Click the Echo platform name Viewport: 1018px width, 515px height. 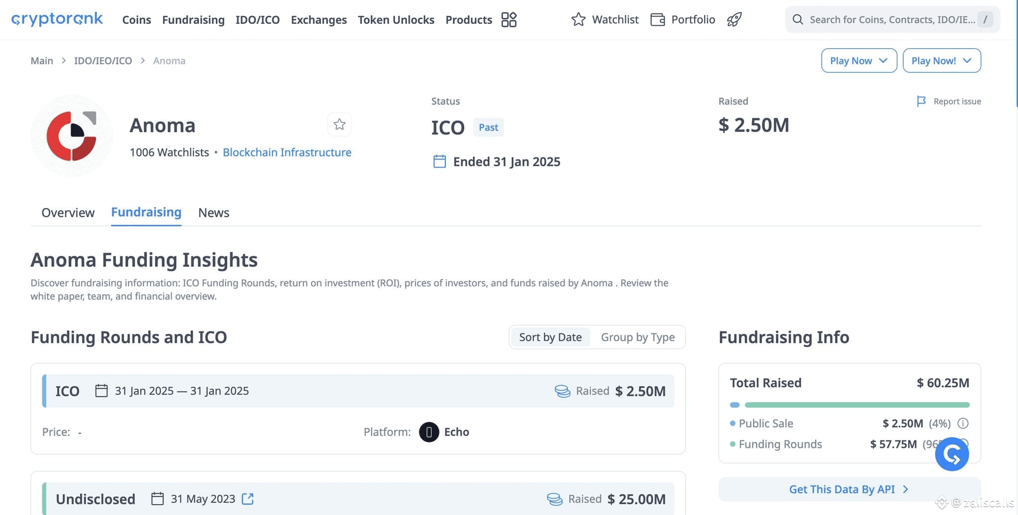[457, 432]
